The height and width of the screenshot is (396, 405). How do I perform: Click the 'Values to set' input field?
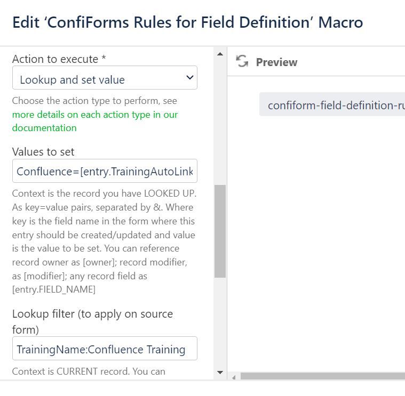pos(105,171)
